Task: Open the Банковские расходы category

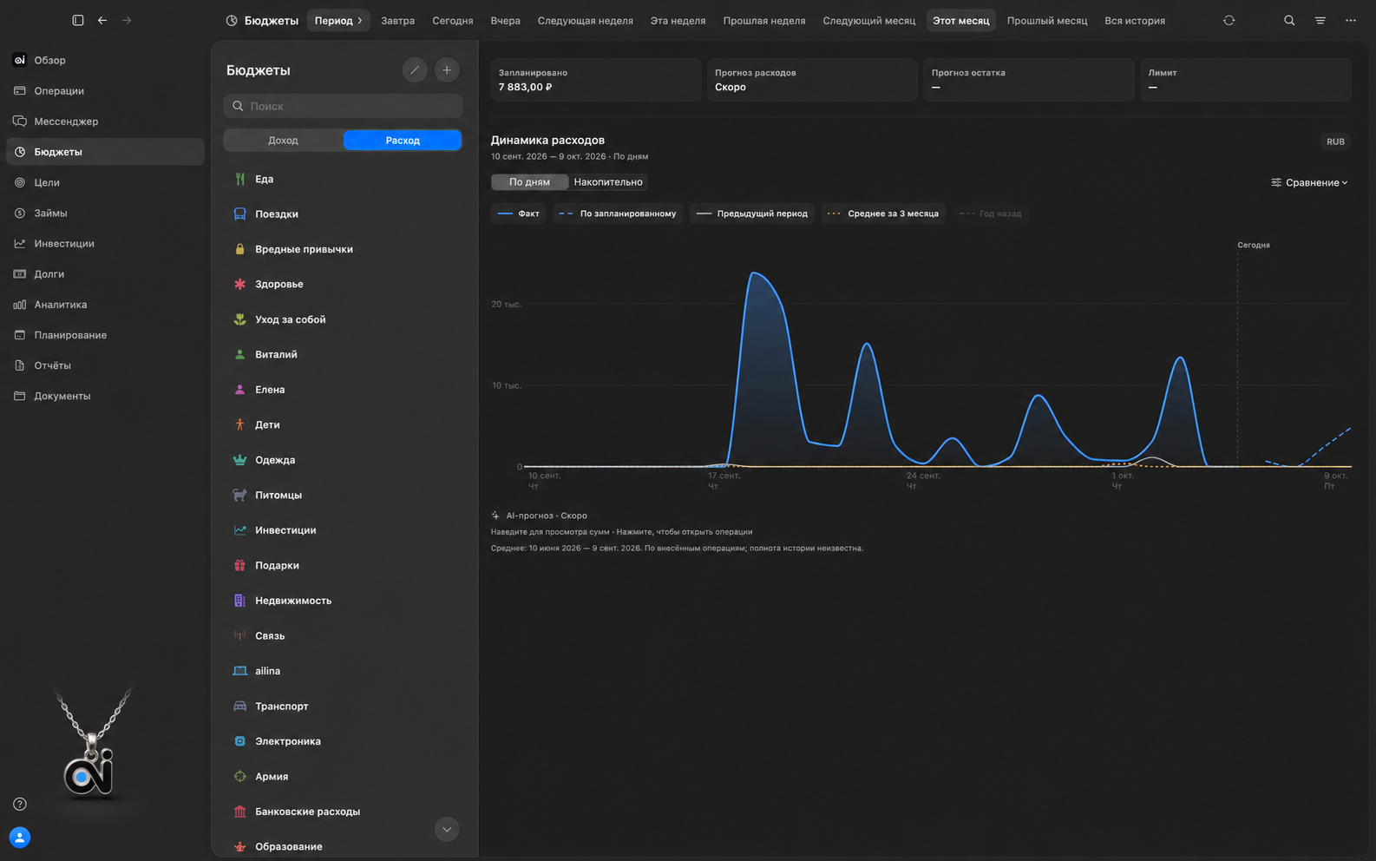Action: click(343, 812)
